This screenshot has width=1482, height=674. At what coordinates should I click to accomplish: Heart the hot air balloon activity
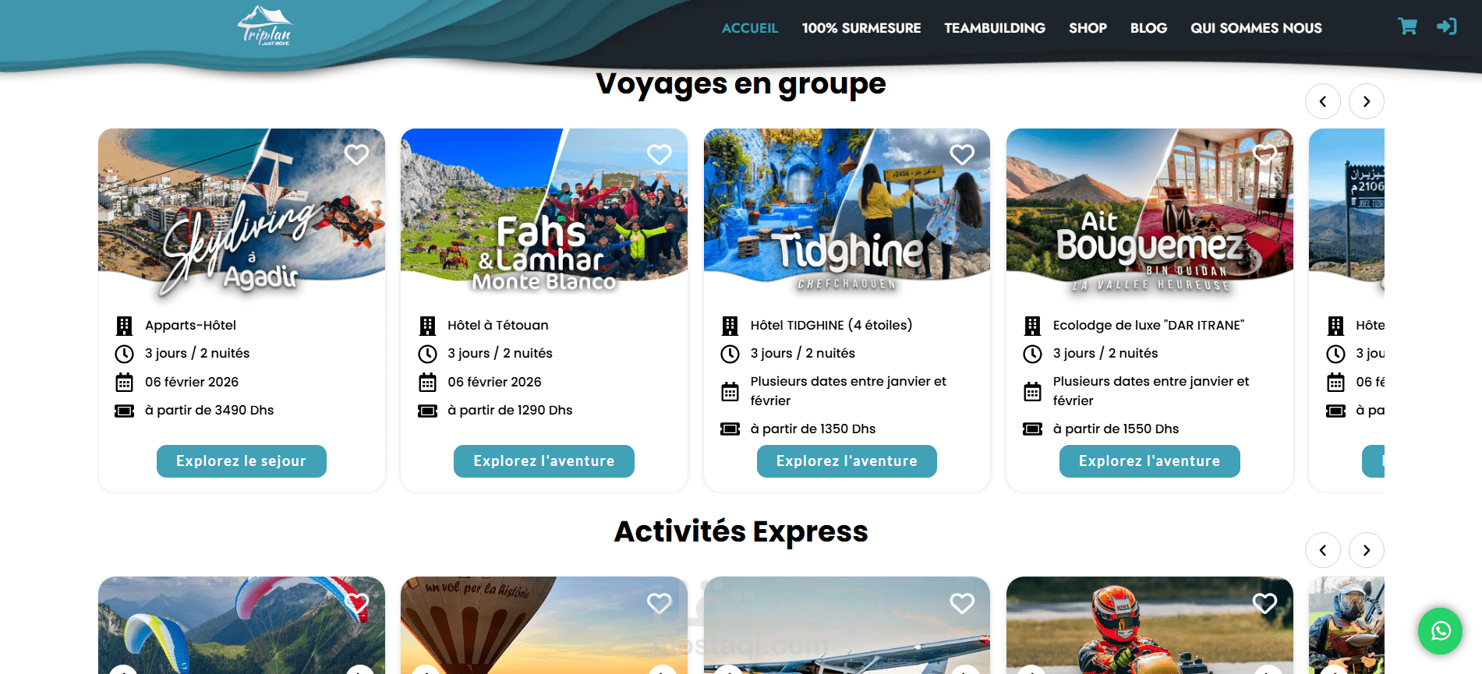pyautogui.click(x=659, y=603)
